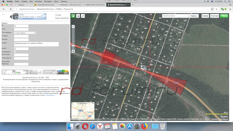Open Opera from the Dock
The height and width of the screenshot is (131, 233).
coord(85,126)
